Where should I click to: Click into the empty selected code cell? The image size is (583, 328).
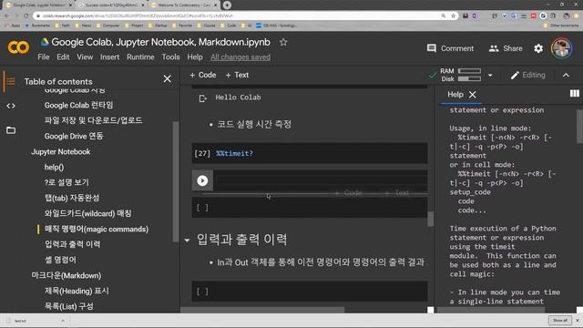[322, 180]
